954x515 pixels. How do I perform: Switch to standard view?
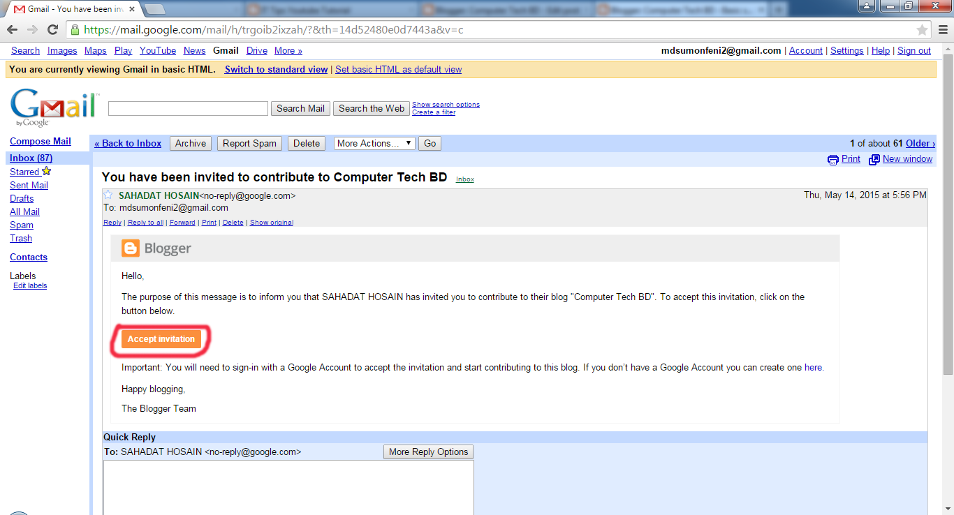[276, 69]
